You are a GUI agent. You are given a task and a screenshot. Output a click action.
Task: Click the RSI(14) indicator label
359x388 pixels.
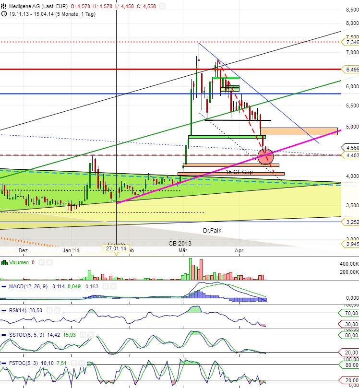(x=18, y=310)
